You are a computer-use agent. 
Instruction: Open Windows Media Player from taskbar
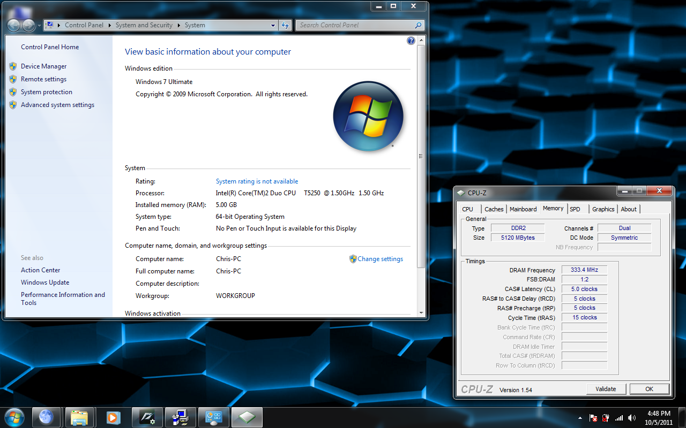pos(113,417)
